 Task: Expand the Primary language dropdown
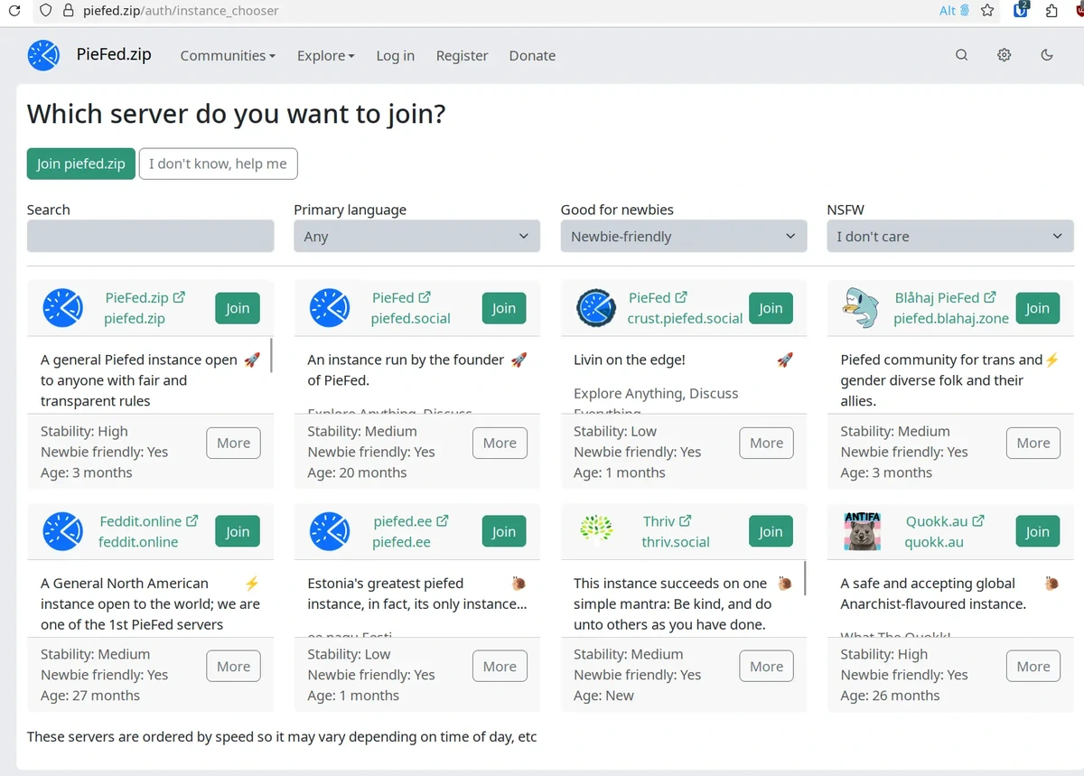pyautogui.click(x=416, y=237)
